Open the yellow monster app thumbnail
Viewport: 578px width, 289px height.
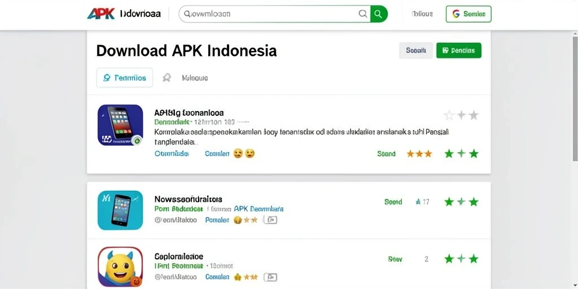point(120,267)
